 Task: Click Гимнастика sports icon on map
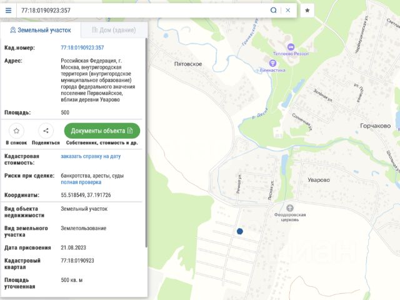click(x=272, y=62)
